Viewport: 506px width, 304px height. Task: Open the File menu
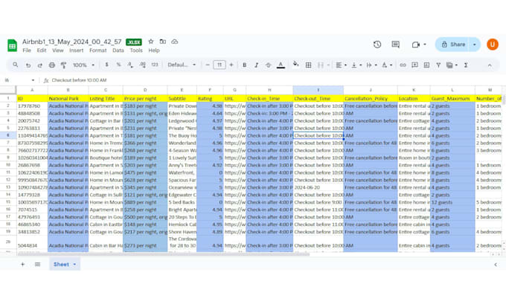point(27,51)
